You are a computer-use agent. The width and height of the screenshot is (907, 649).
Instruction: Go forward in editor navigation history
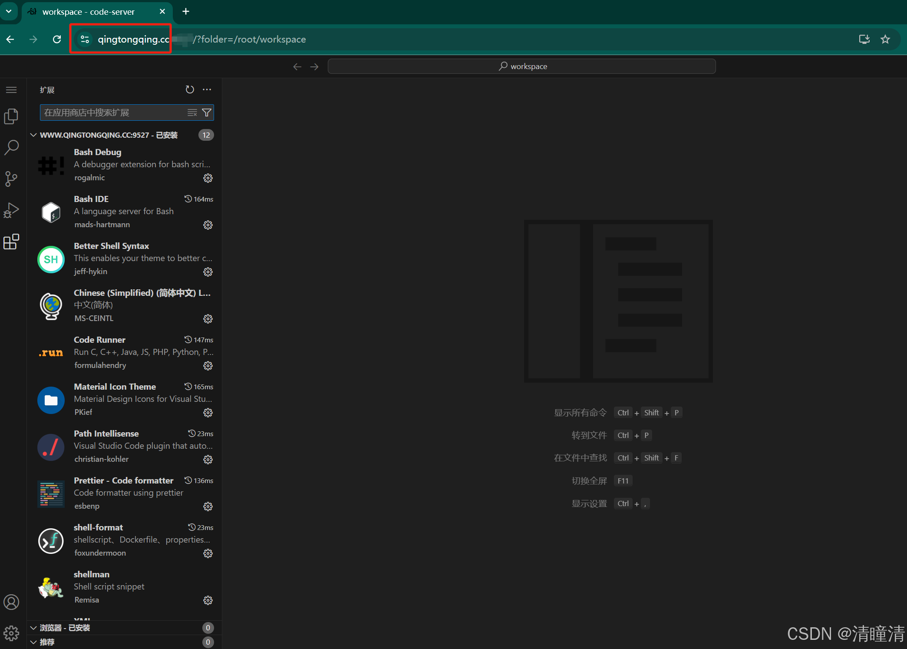[315, 66]
